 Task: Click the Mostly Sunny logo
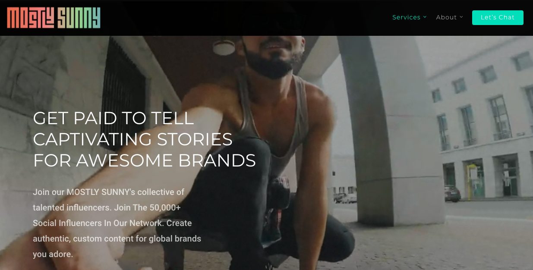coord(54,18)
